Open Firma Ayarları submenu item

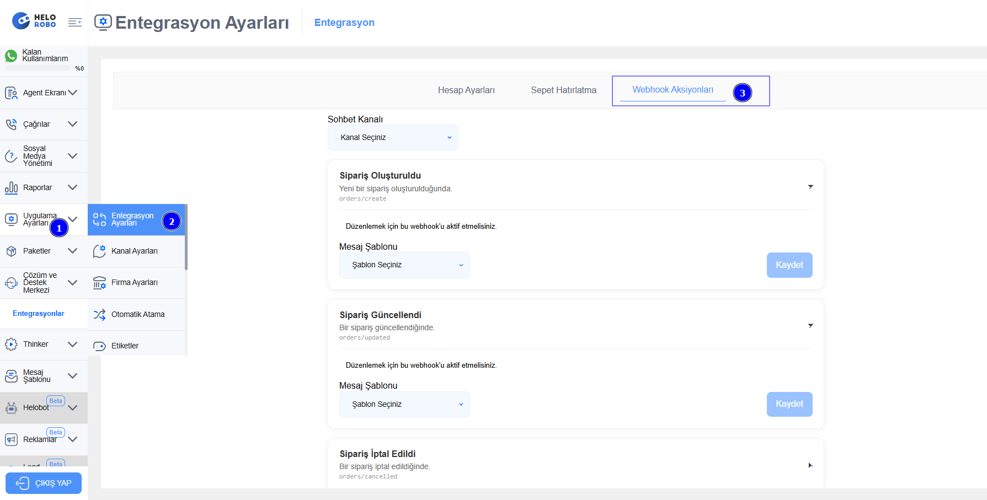pyautogui.click(x=136, y=282)
